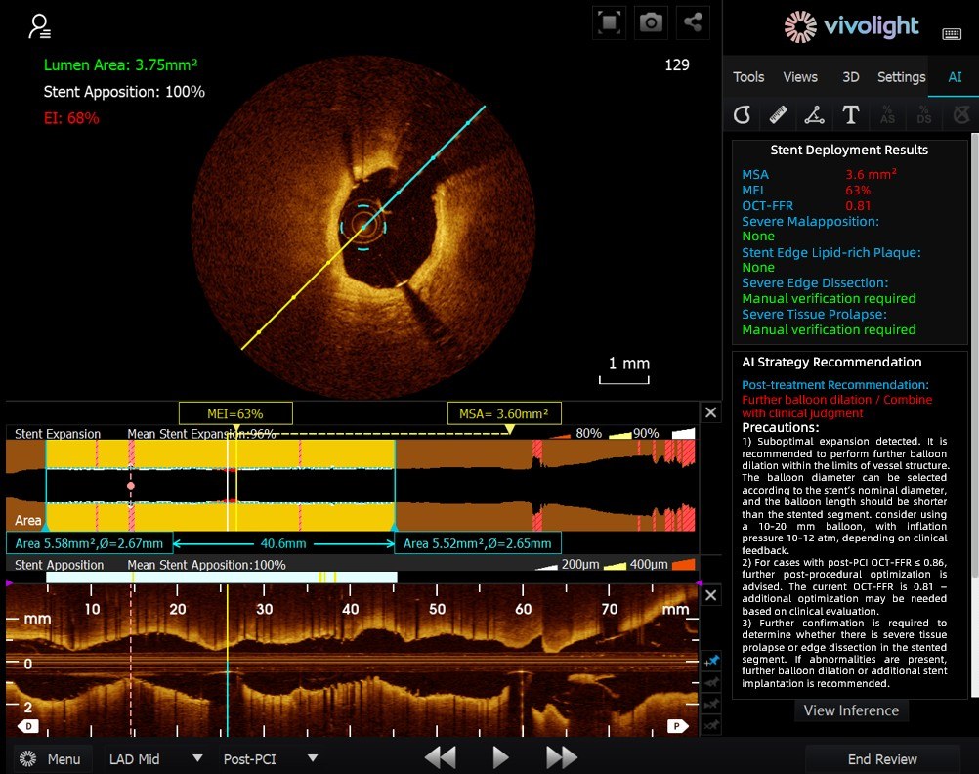Select the ruler measurement tool
The height and width of the screenshot is (774, 979).
point(778,115)
